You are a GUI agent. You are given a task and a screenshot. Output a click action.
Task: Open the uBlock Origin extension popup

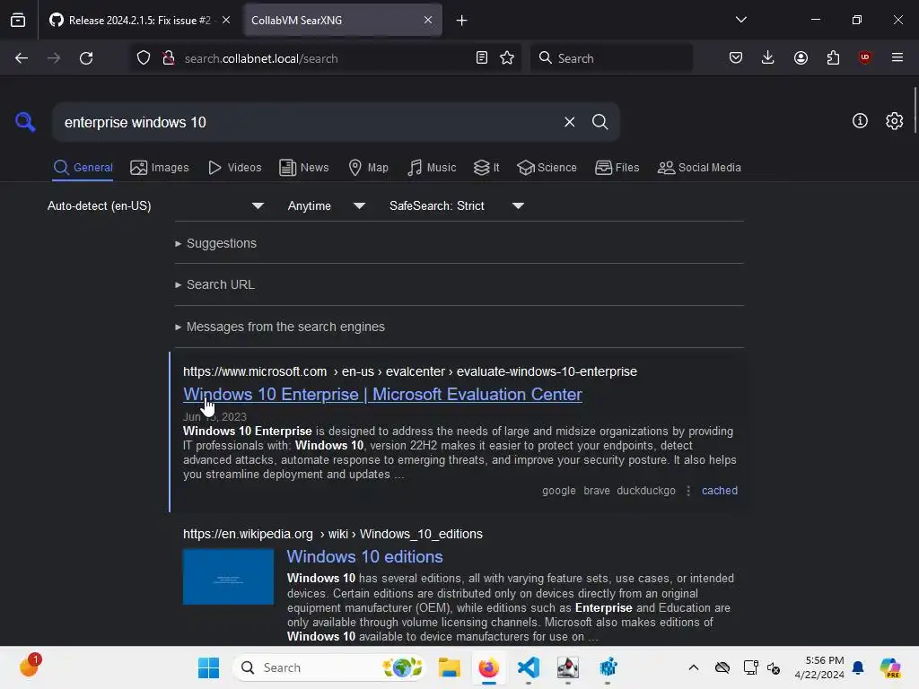pos(865,57)
